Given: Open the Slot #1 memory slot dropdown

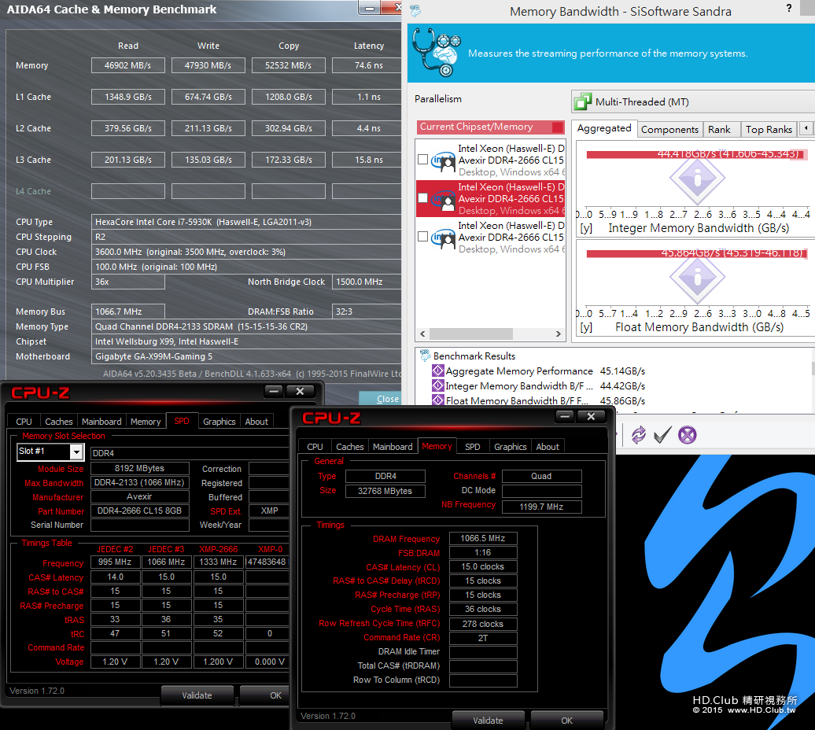Looking at the screenshot, I should [76, 452].
